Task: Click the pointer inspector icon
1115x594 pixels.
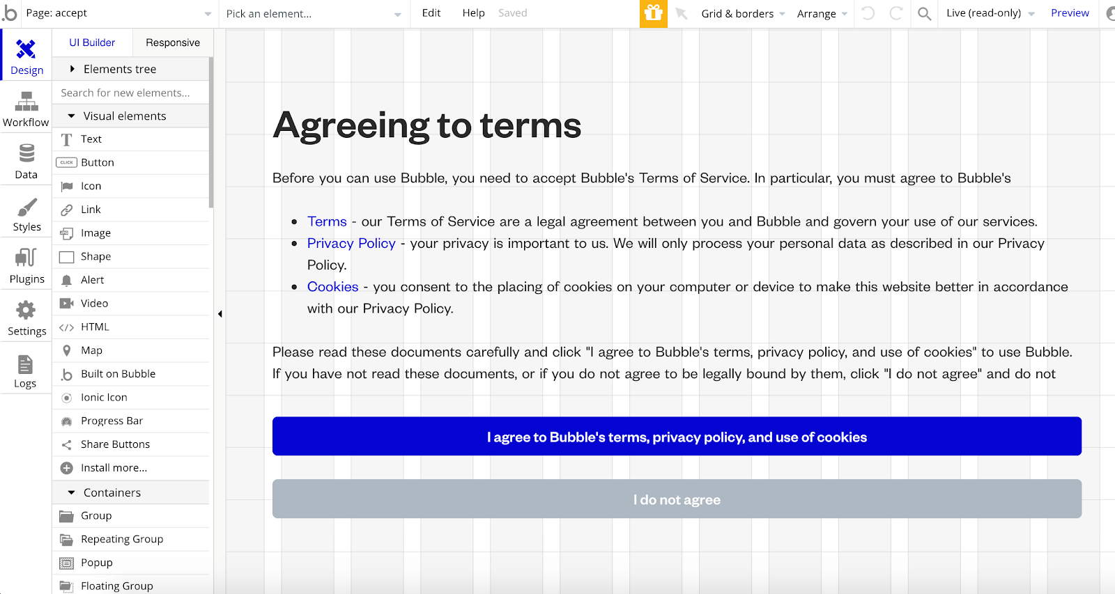Action: coord(682,13)
